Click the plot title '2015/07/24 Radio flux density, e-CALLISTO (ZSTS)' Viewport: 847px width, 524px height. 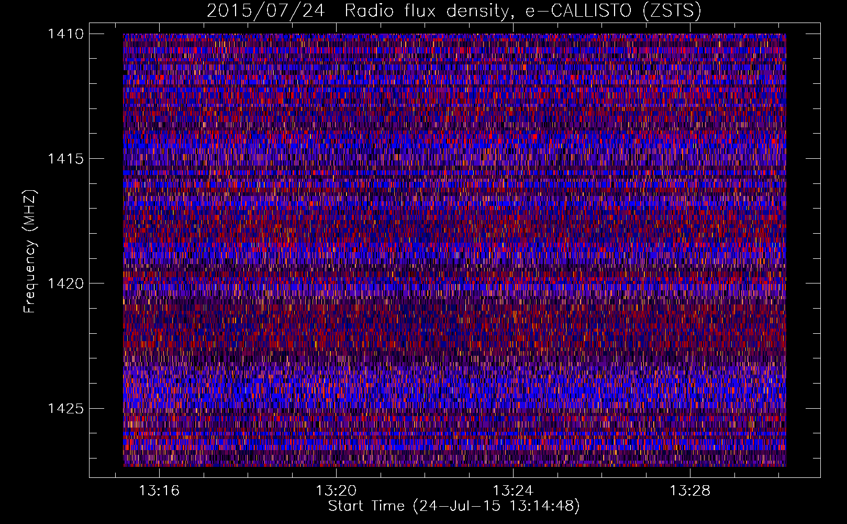point(454,11)
